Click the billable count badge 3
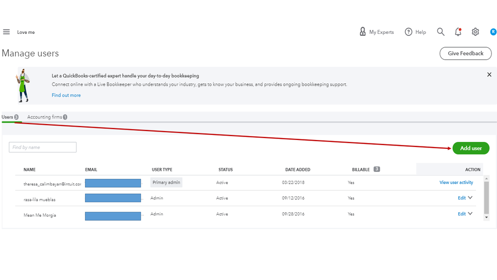This screenshot has height=280, width=497. pos(377,169)
